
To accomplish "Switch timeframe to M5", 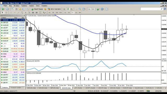I will (53, 13).
